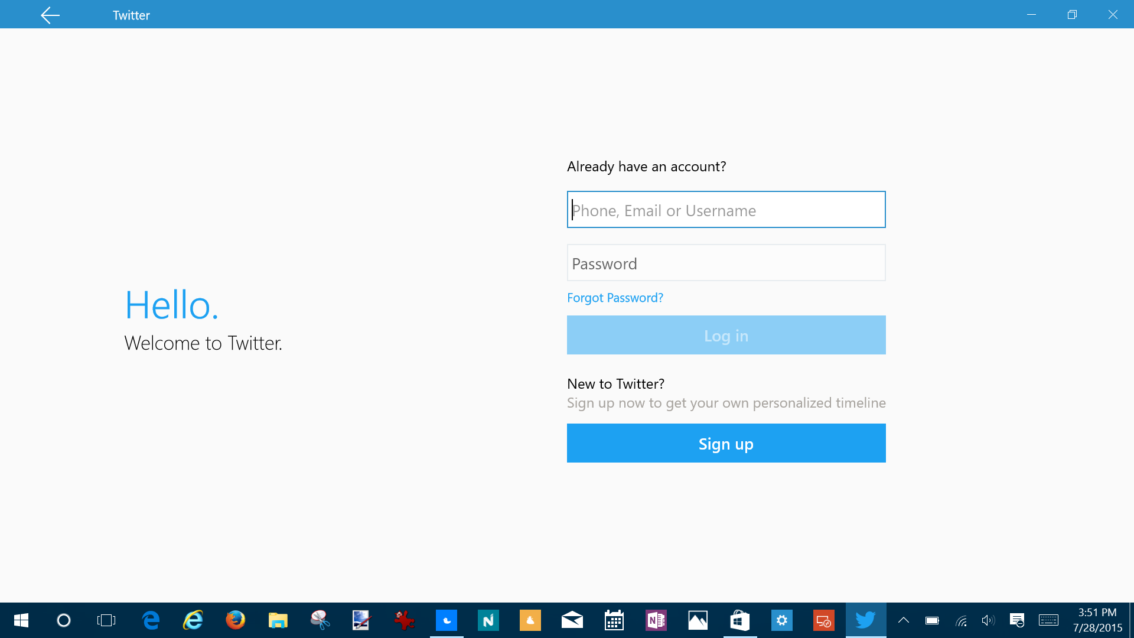
Task: Open the Windows Store taskbar icon
Action: (739, 620)
